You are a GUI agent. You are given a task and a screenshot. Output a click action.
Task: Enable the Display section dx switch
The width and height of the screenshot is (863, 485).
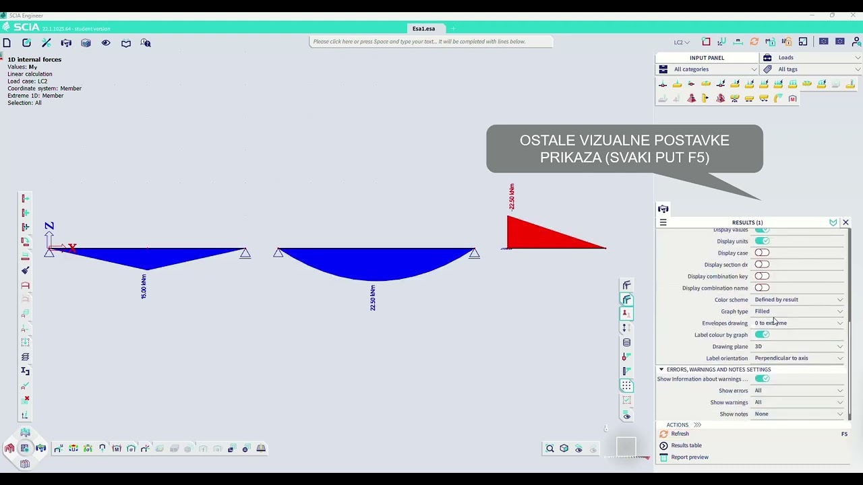pos(762,264)
